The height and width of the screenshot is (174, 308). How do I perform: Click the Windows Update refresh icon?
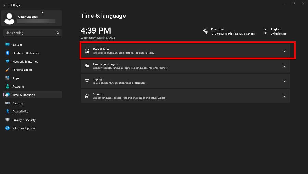(8, 128)
